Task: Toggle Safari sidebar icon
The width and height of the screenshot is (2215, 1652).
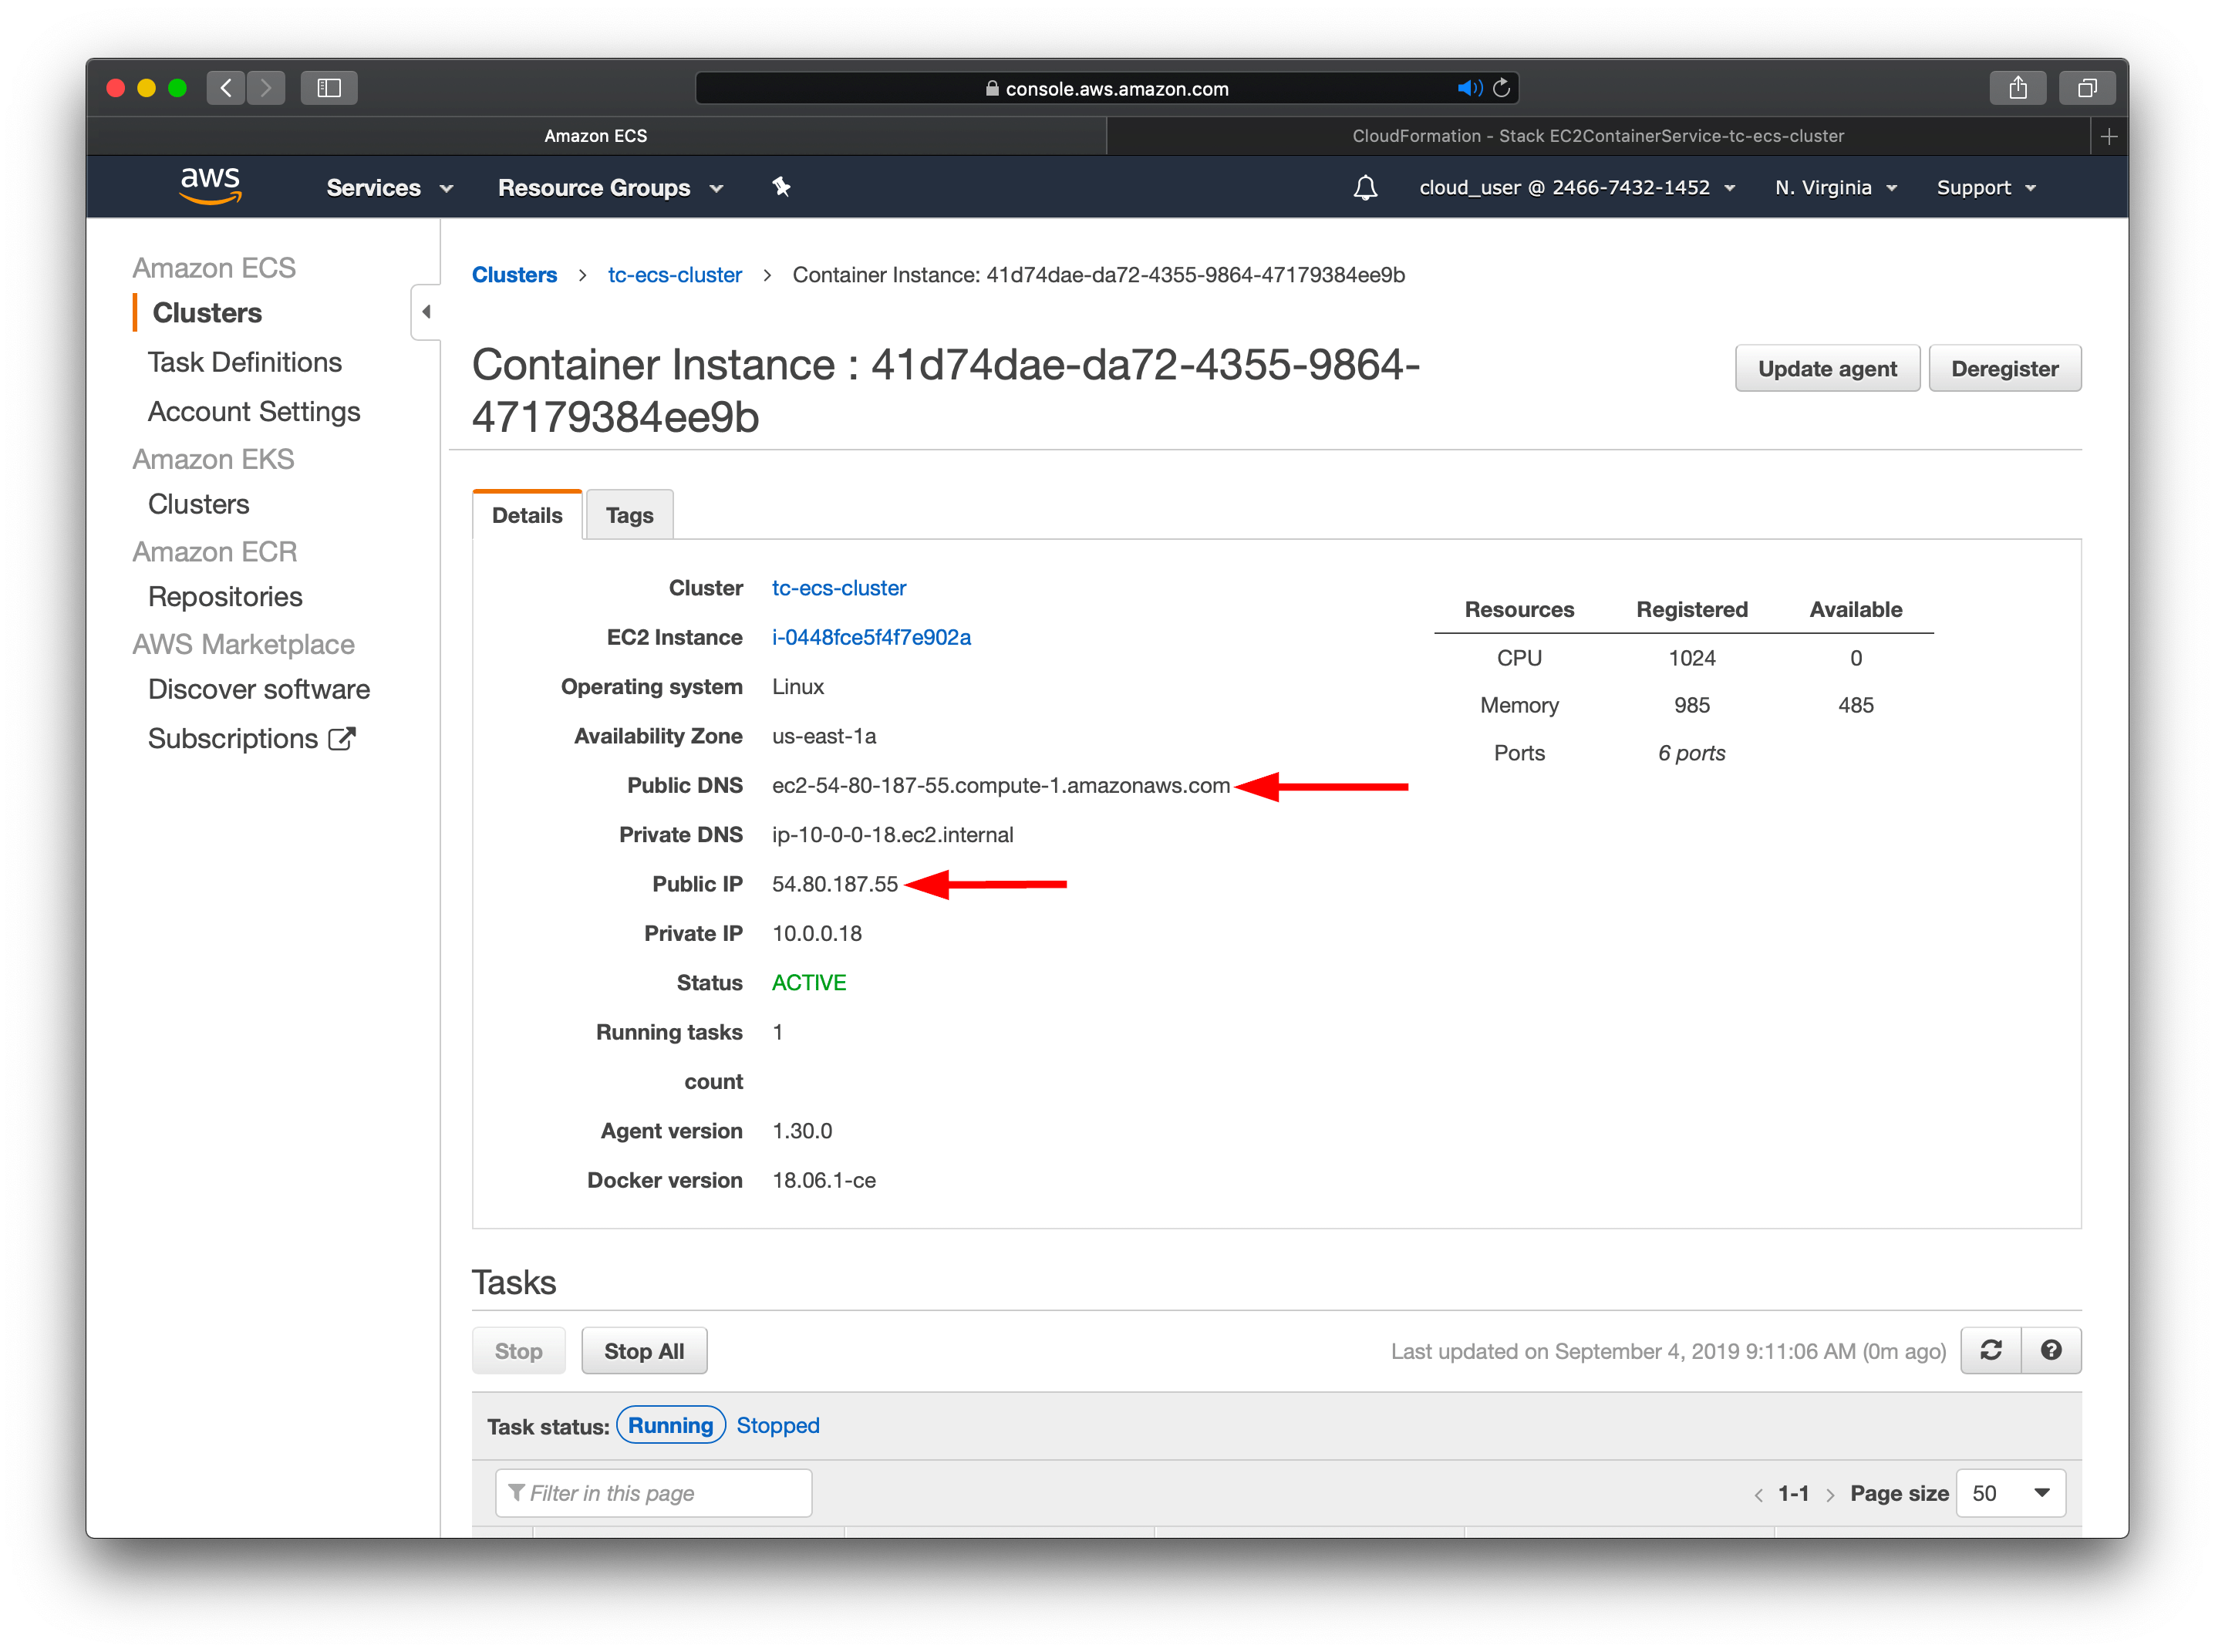Action: [x=329, y=88]
